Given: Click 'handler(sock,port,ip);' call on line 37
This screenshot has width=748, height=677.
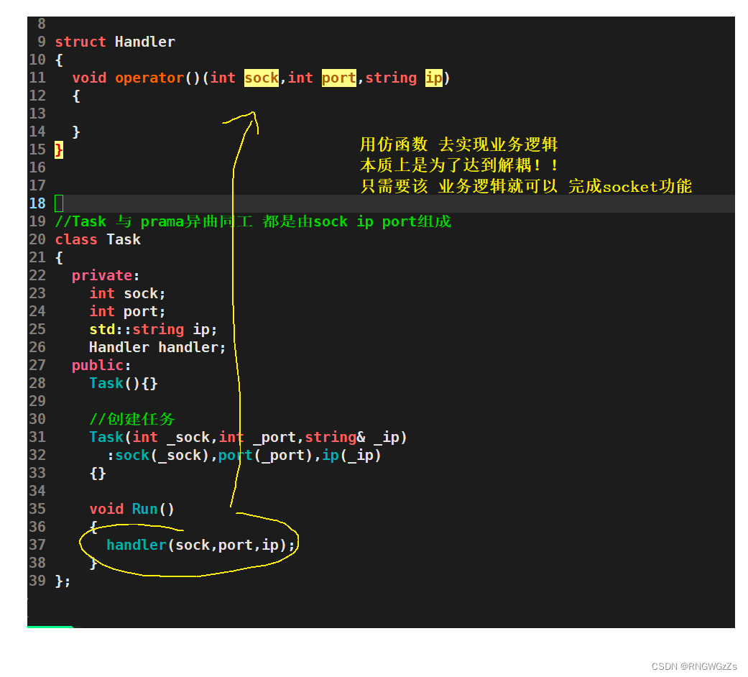Looking at the screenshot, I should [201, 545].
